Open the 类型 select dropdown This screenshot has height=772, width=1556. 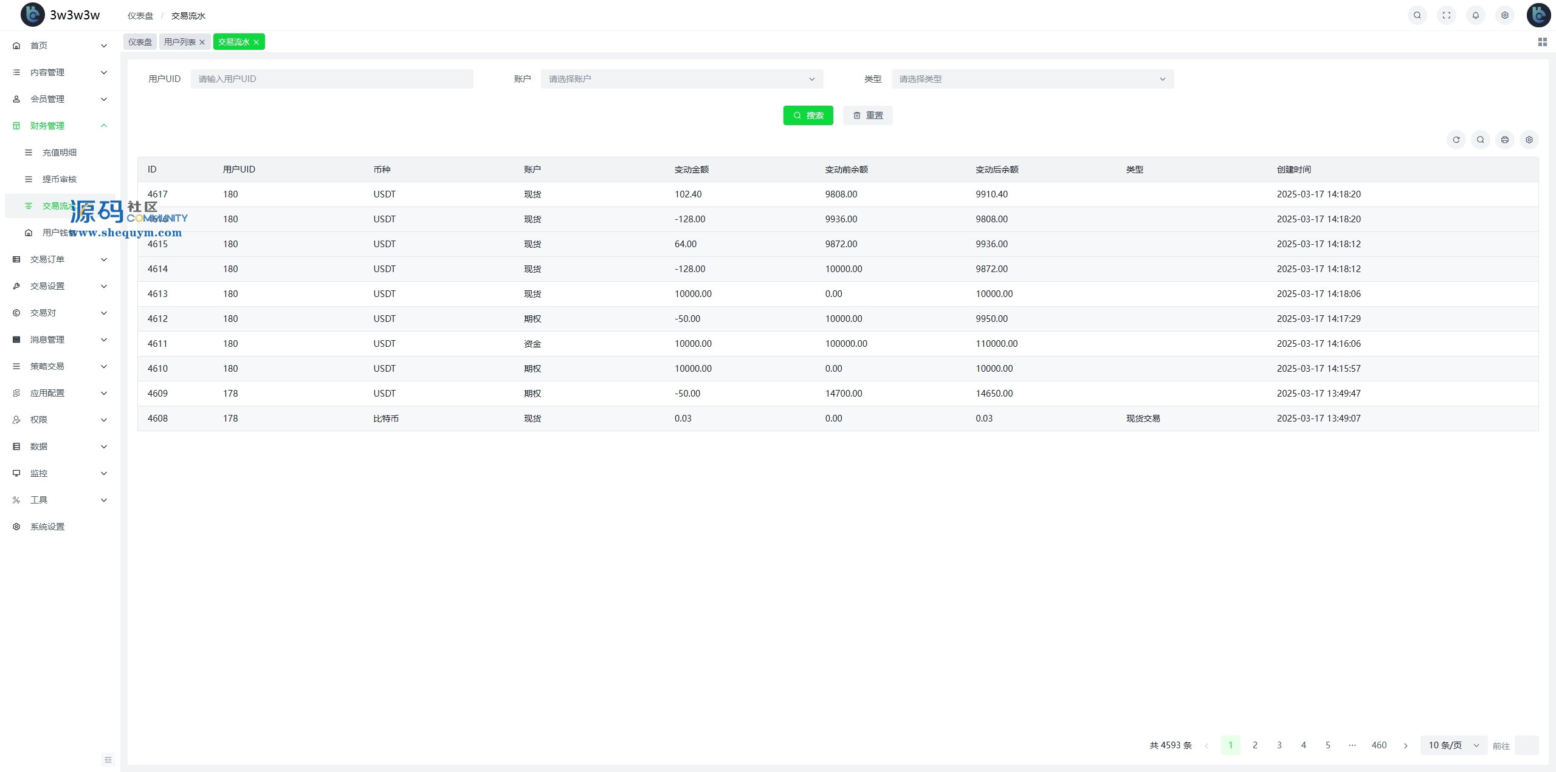point(1032,79)
